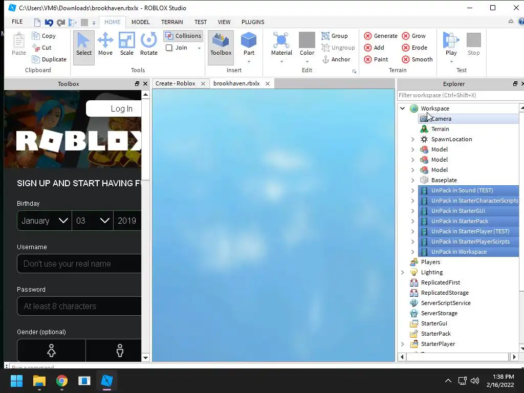Close the brookhaven.rbxlx tab

268,83
